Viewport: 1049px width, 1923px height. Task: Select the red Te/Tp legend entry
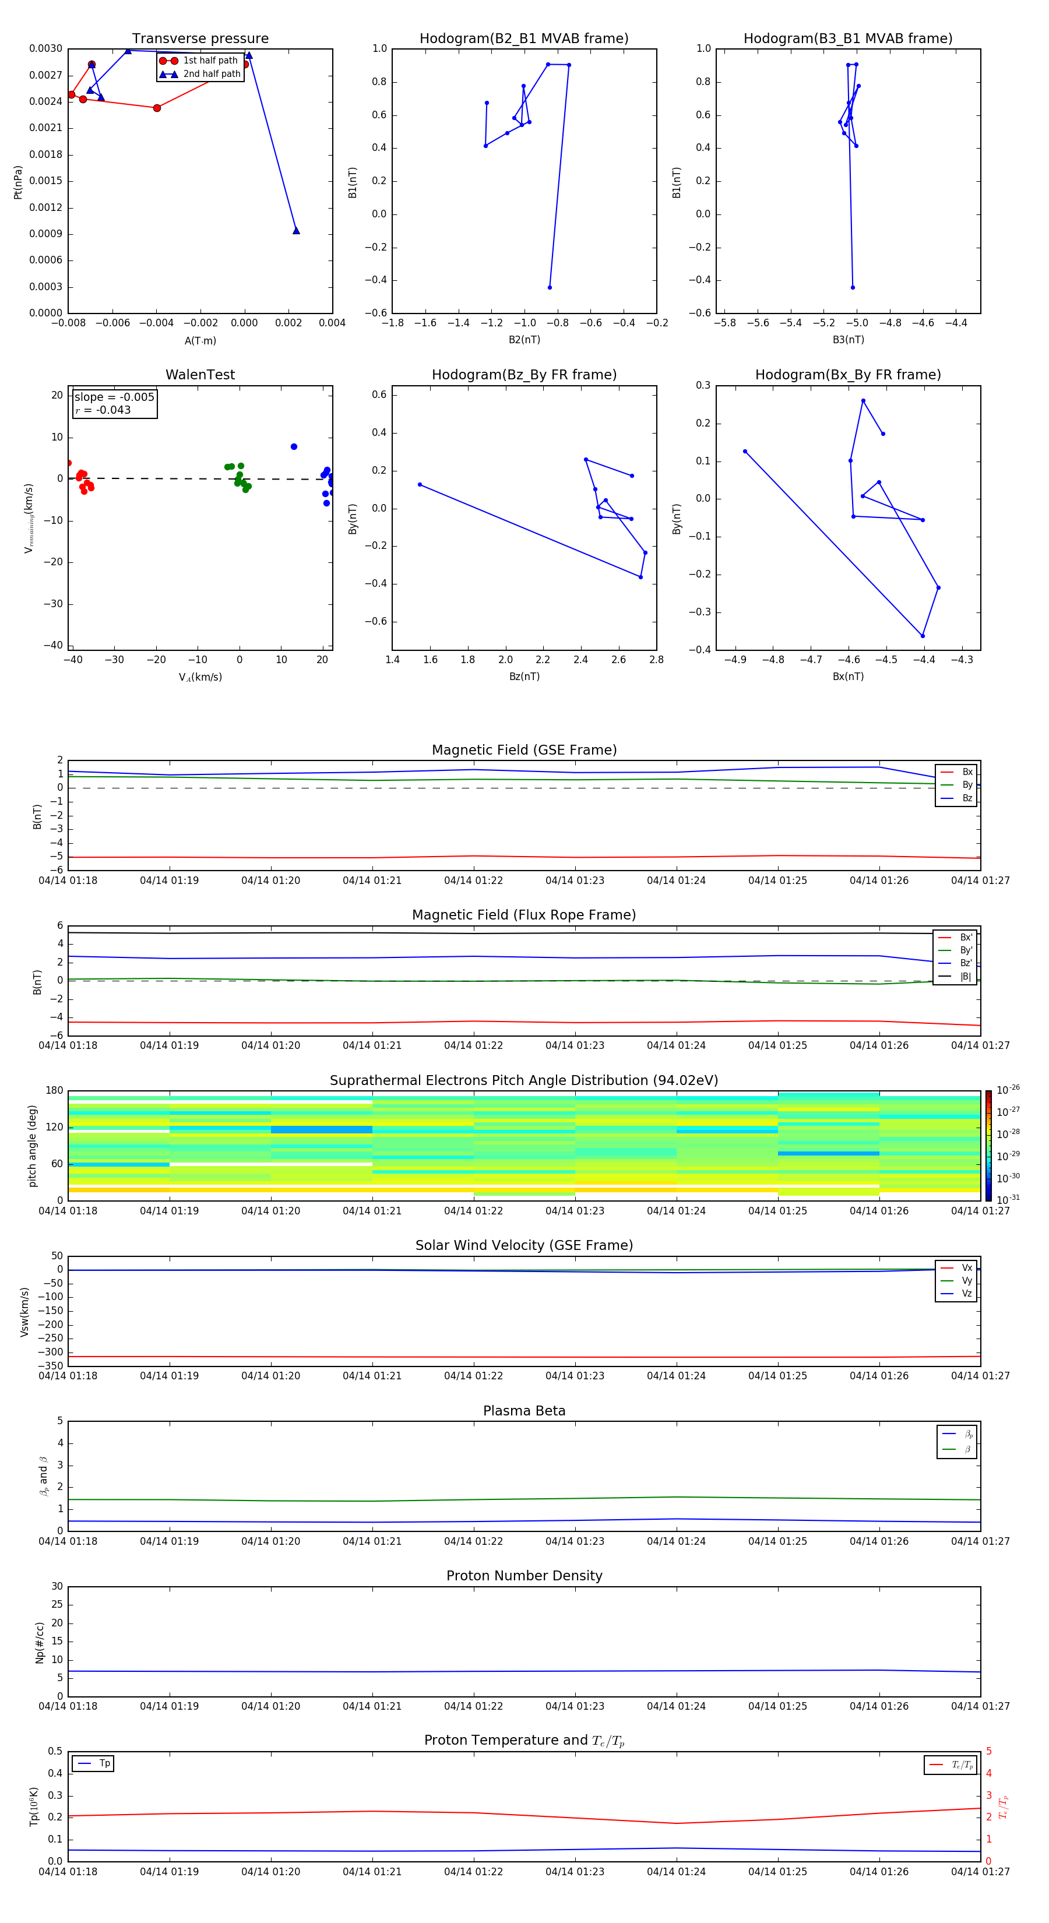pos(951,1764)
